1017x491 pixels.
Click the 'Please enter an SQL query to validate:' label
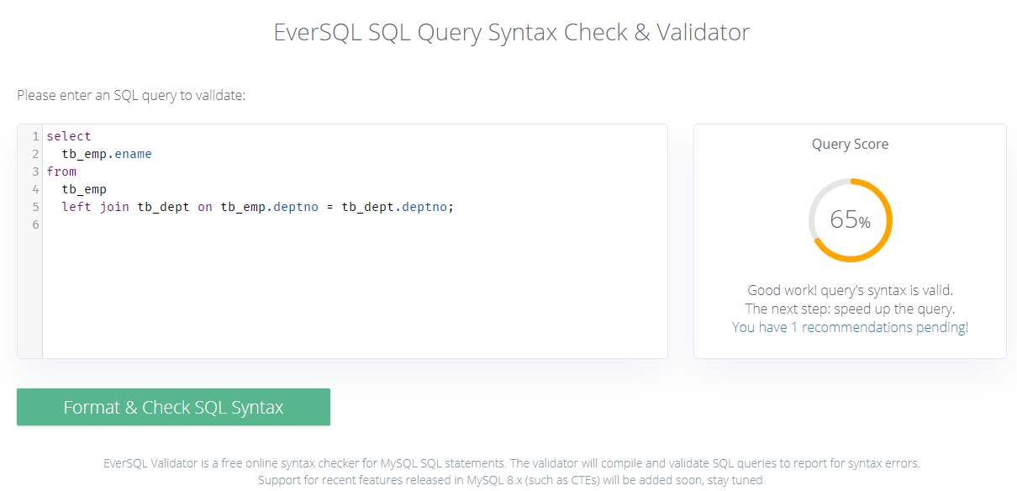pyautogui.click(x=131, y=95)
